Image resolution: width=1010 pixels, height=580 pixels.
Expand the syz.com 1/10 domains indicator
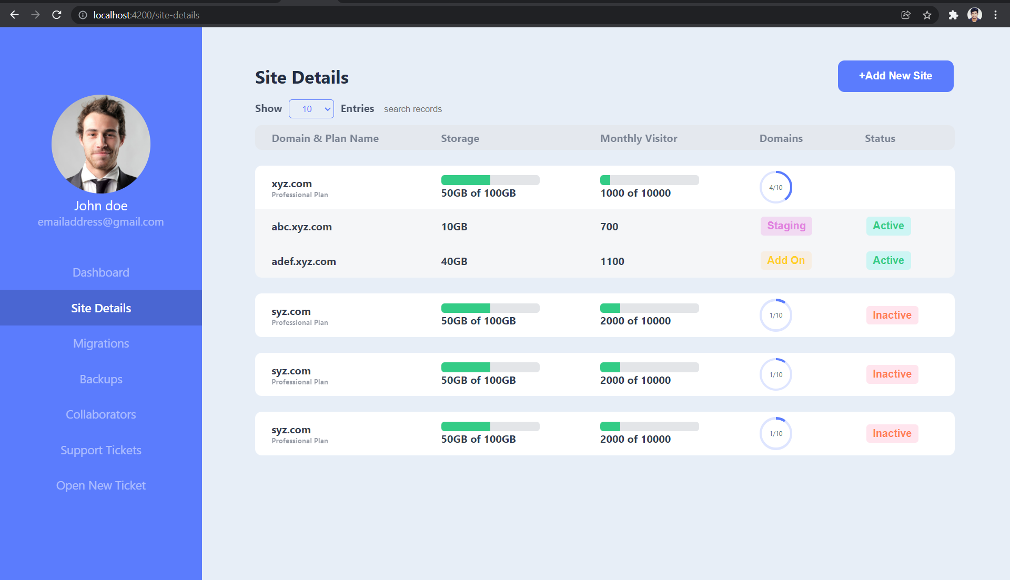tap(775, 315)
